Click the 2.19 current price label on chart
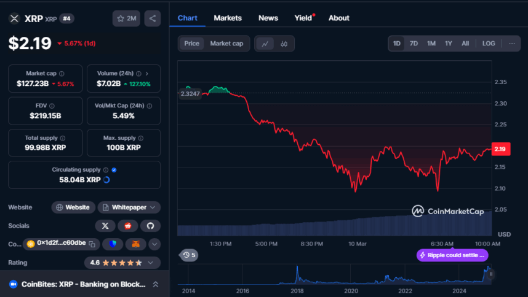Viewport: 528px width, 297px height. pyautogui.click(x=501, y=149)
